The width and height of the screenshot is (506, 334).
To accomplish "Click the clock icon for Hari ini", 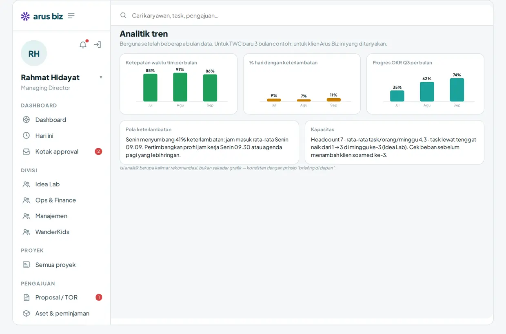I will [x=26, y=136].
